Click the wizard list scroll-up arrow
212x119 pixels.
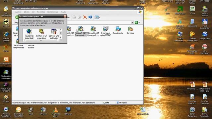tap(61, 29)
